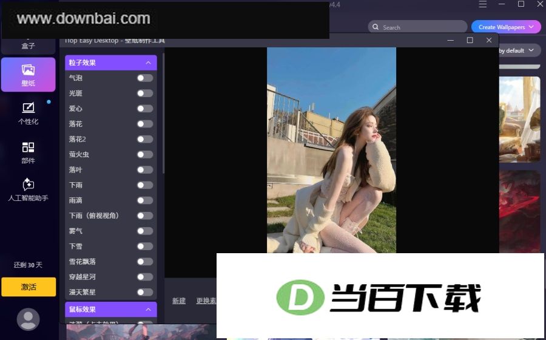
Task: Open the 个性化 personalization section
Action: [x=28, y=114]
